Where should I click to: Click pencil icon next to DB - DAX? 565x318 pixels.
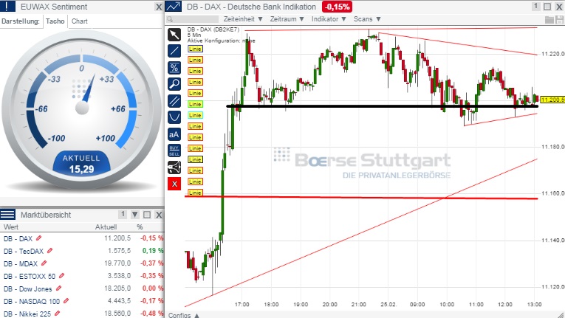(38, 238)
